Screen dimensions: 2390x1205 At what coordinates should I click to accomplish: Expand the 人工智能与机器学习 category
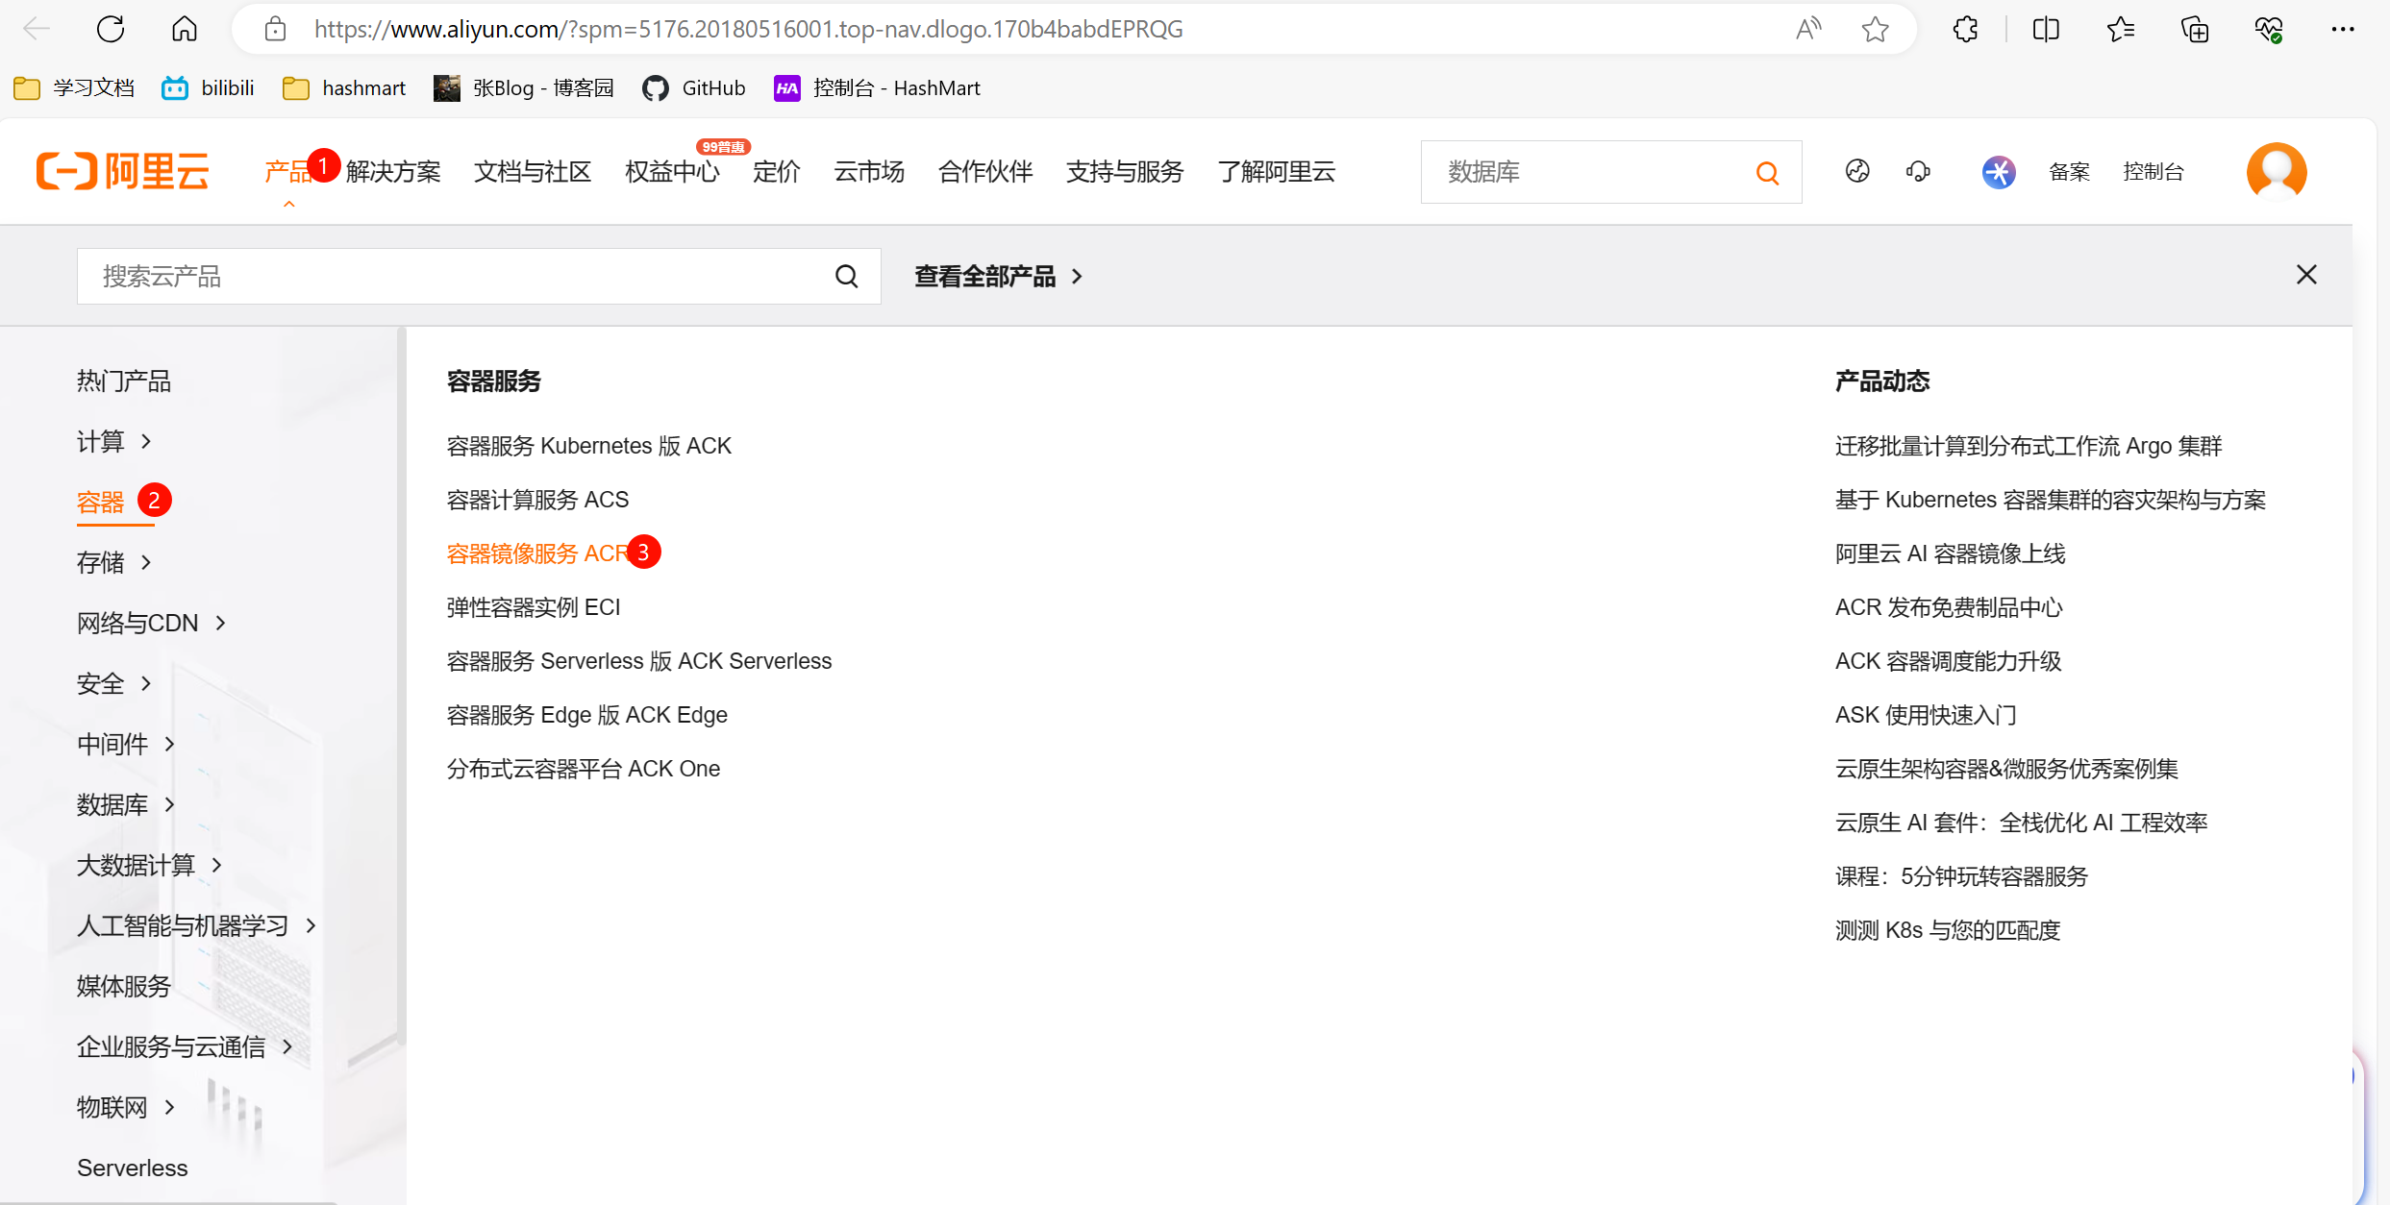pos(183,925)
